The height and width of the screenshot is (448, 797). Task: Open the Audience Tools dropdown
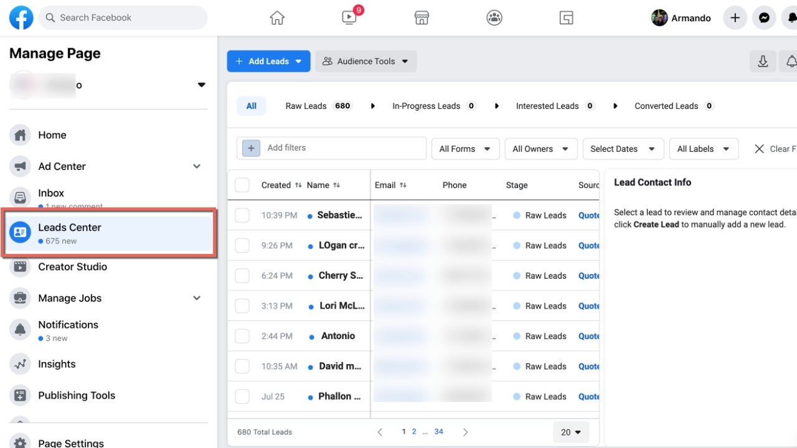click(366, 61)
